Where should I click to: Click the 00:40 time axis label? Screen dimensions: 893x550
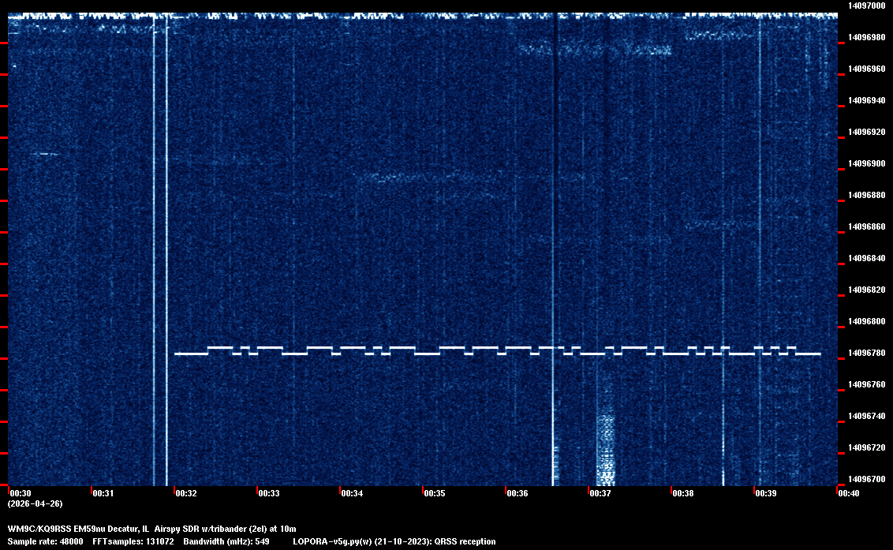(x=849, y=493)
